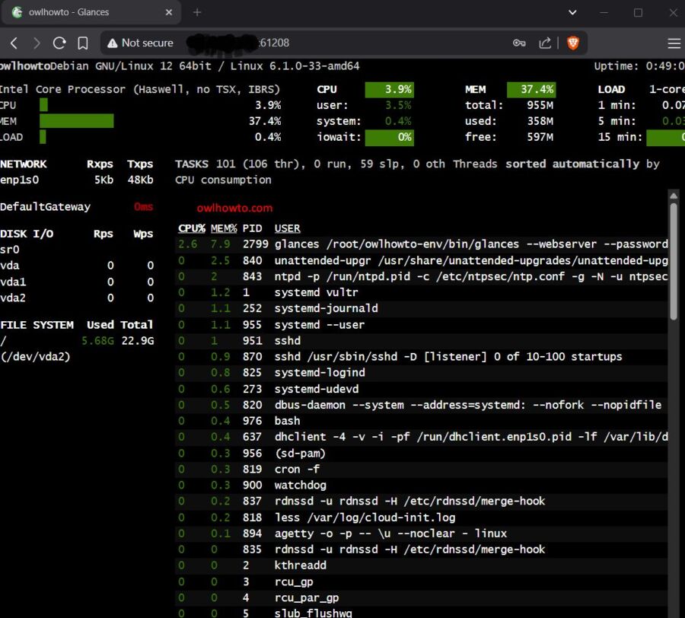Click the PID column header

pos(252,228)
